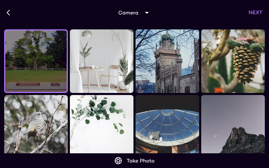Choose the eucalyptus leaves photo
This screenshot has height=168, width=269.
(102, 124)
